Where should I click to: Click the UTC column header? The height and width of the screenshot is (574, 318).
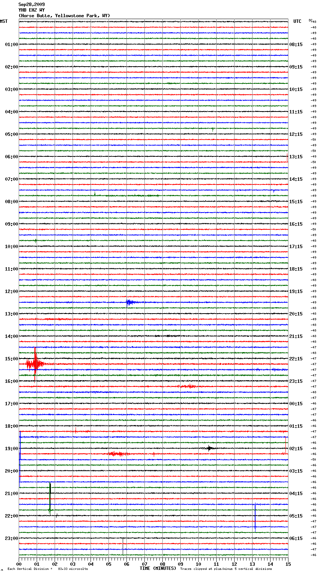(297, 21)
